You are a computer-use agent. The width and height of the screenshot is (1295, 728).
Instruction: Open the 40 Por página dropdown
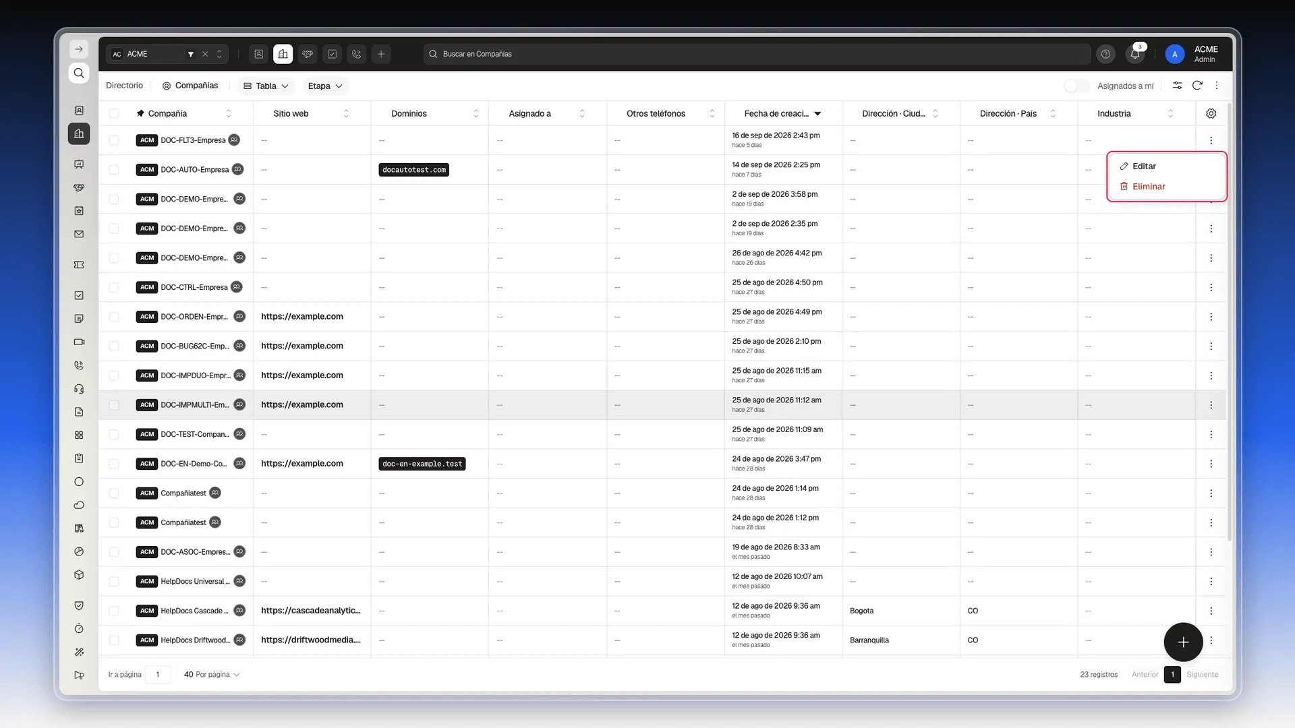click(x=212, y=675)
